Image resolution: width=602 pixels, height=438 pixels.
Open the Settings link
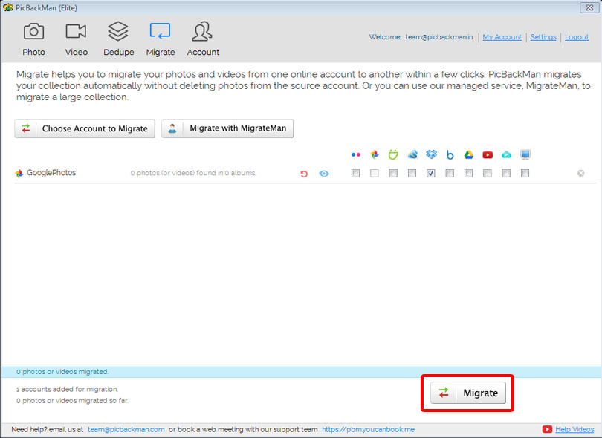point(543,37)
